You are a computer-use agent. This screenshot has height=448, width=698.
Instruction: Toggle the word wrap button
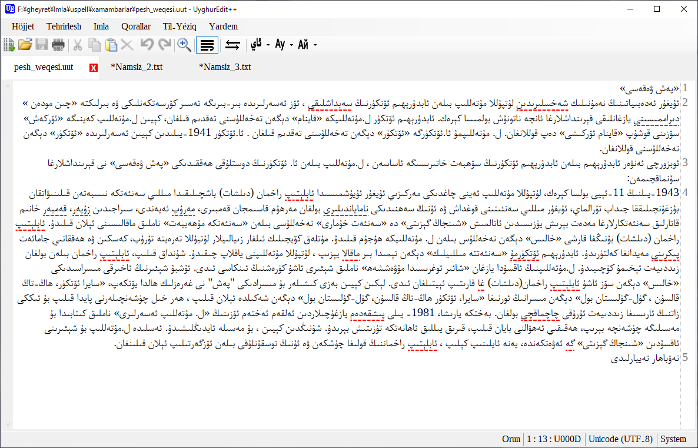pyautogui.click(x=207, y=45)
